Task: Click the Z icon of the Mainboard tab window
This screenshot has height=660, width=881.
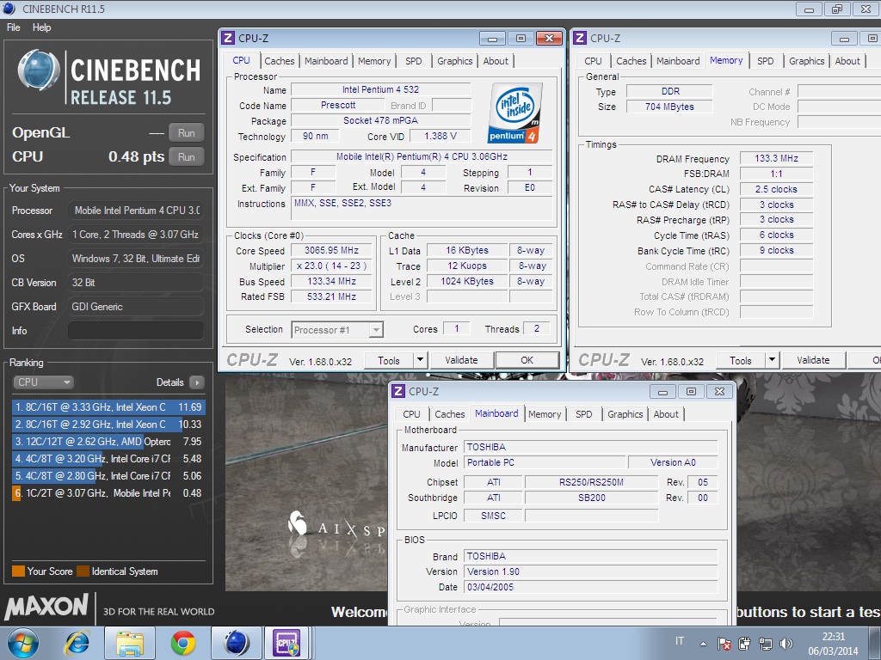Action: [397, 391]
